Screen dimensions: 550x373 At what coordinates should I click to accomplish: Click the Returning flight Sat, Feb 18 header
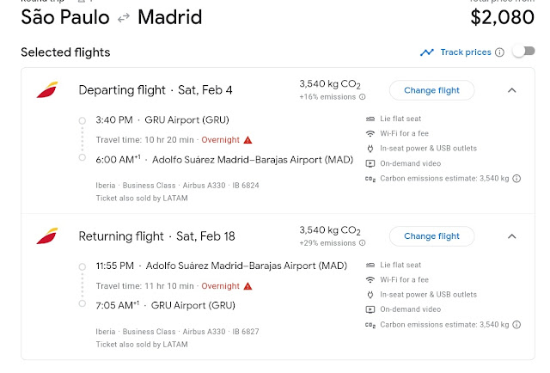point(156,236)
